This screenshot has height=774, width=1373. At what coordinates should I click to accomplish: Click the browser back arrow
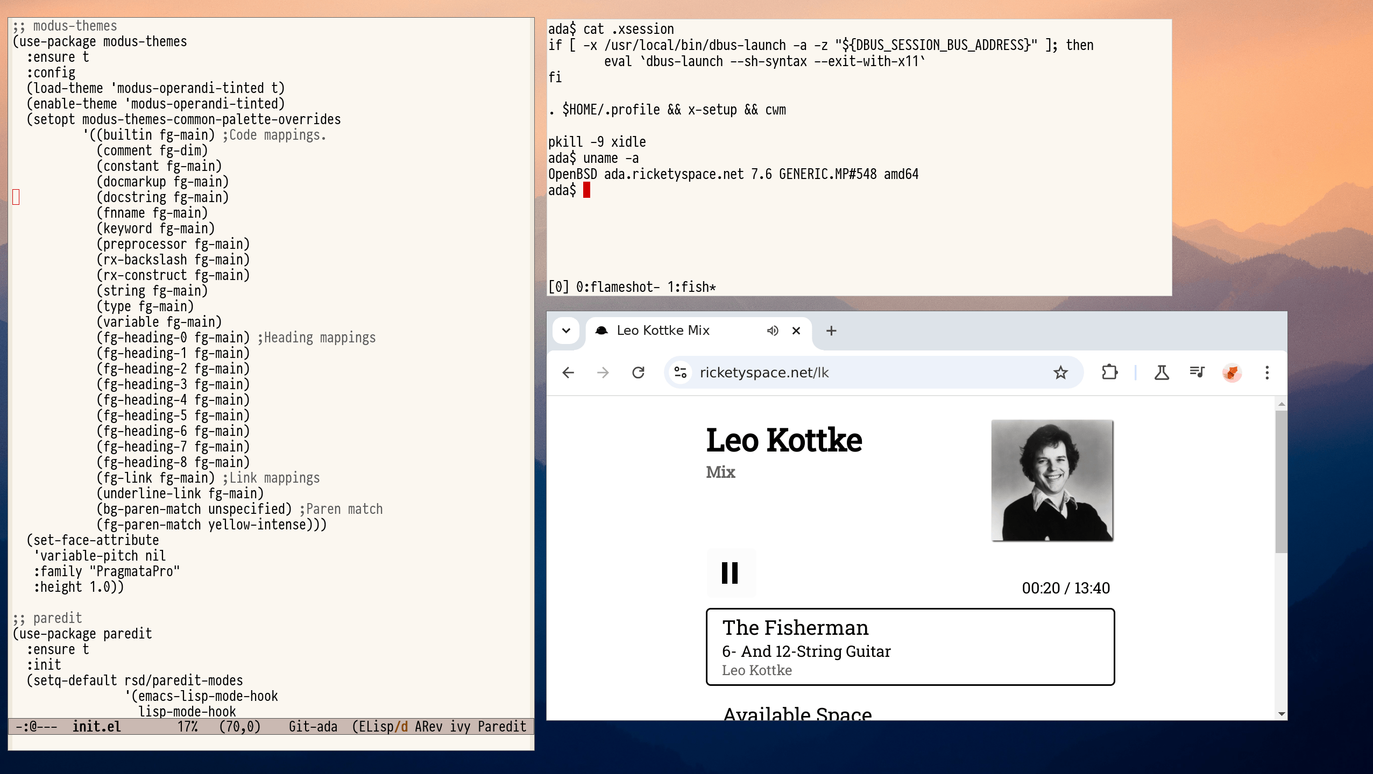[568, 372]
